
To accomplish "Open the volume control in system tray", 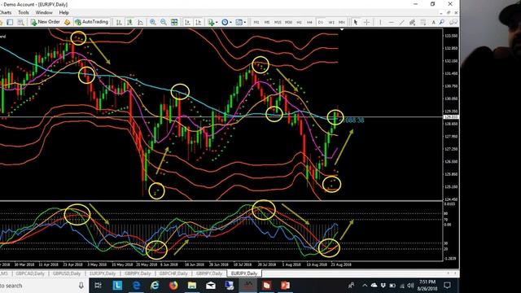I will pos(410,286).
